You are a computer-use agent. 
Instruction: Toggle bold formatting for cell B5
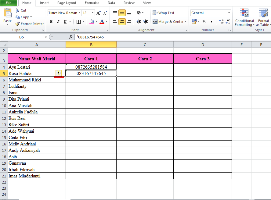coord(51,22)
